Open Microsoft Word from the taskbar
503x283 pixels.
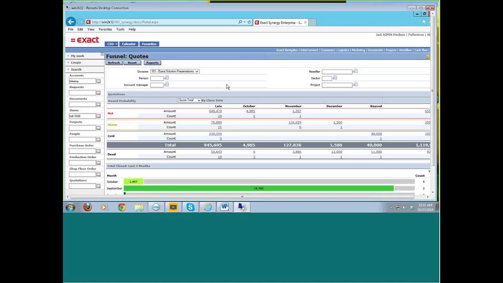224,207
